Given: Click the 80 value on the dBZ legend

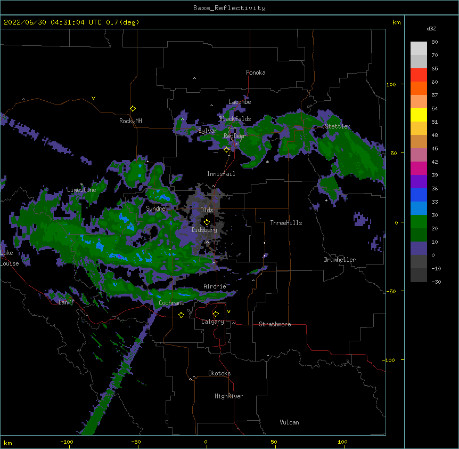Looking at the screenshot, I should (x=435, y=42).
